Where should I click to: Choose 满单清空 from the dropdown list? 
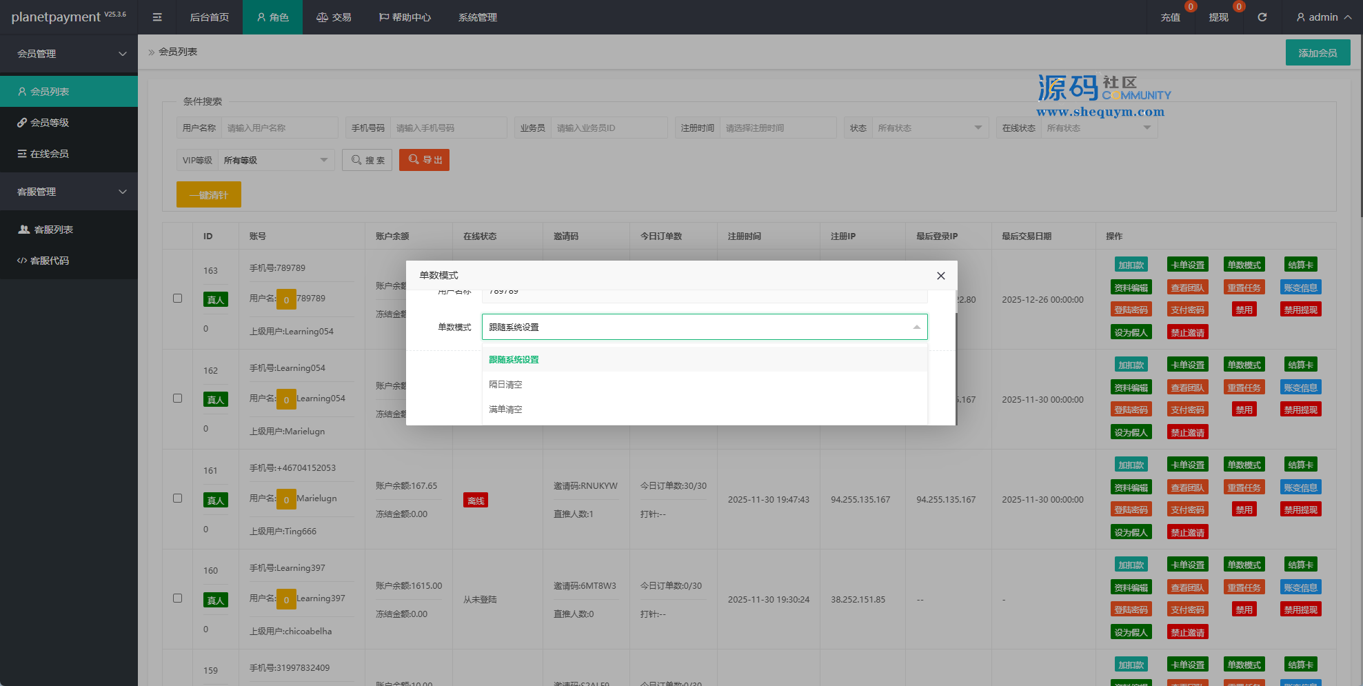coord(506,410)
